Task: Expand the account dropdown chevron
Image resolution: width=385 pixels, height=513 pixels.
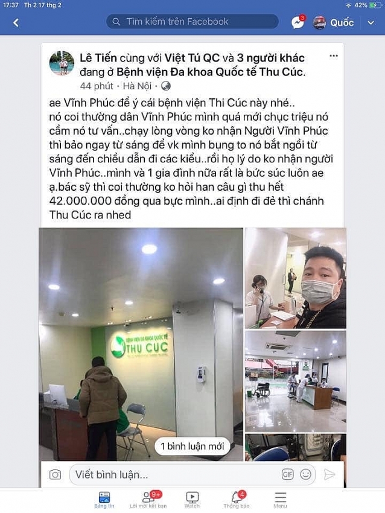Action: pyautogui.click(x=371, y=22)
